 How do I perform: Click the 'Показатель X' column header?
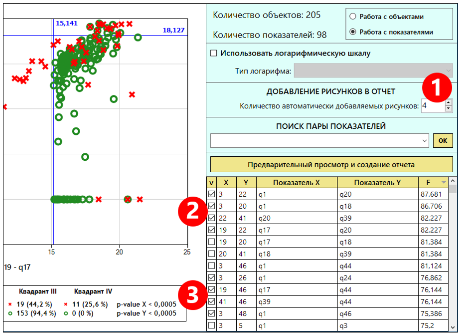tap(297, 183)
